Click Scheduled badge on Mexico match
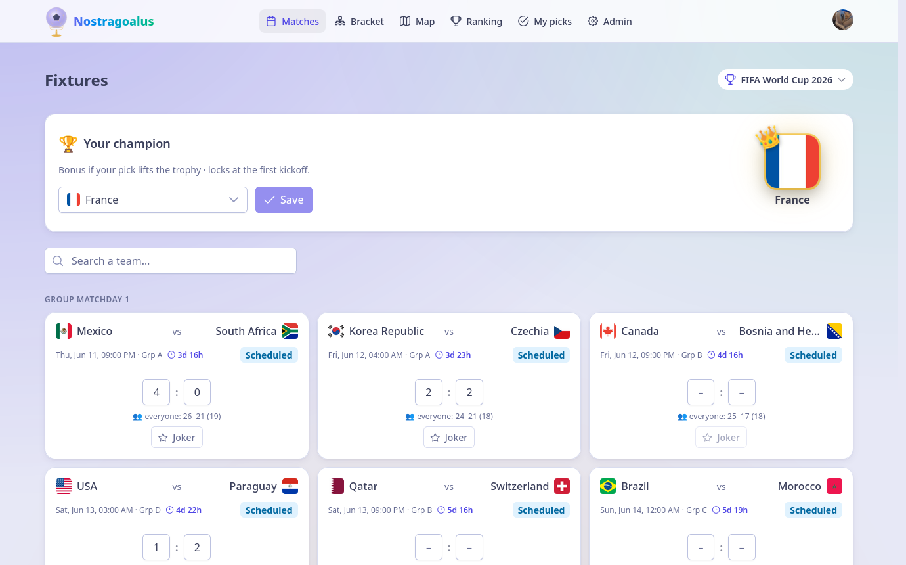Screen dimensions: 906x565 pyautogui.click(x=269, y=355)
